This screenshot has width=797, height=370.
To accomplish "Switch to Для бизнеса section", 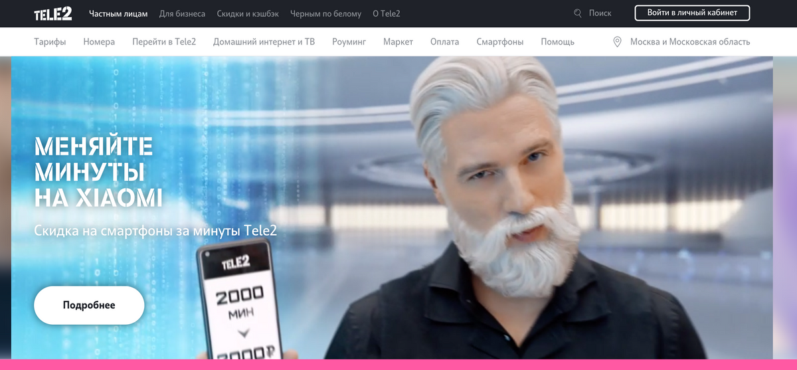I will tap(183, 13).
